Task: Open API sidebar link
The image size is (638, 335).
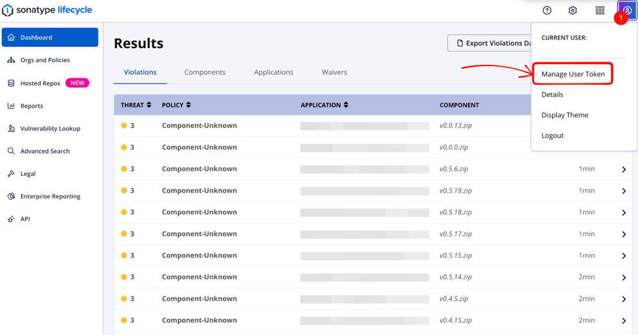Action: tap(25, 219)
